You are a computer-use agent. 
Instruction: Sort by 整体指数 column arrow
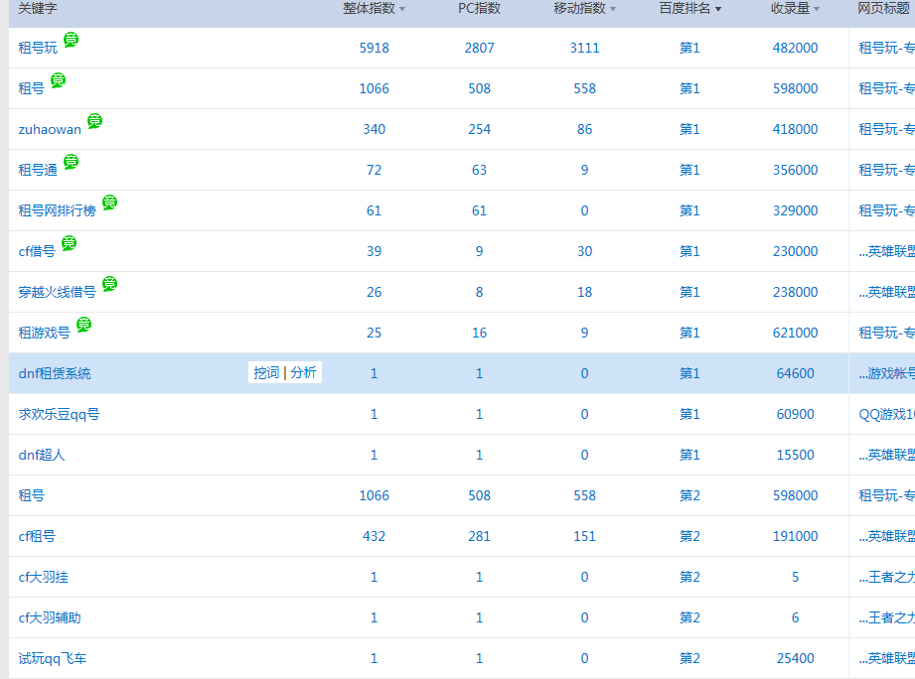point(402,9)
